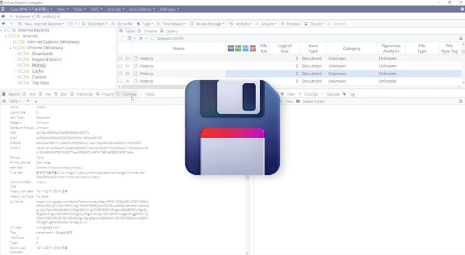
Task: Tick the checkbox for row 34
Action: click(120, 66)
